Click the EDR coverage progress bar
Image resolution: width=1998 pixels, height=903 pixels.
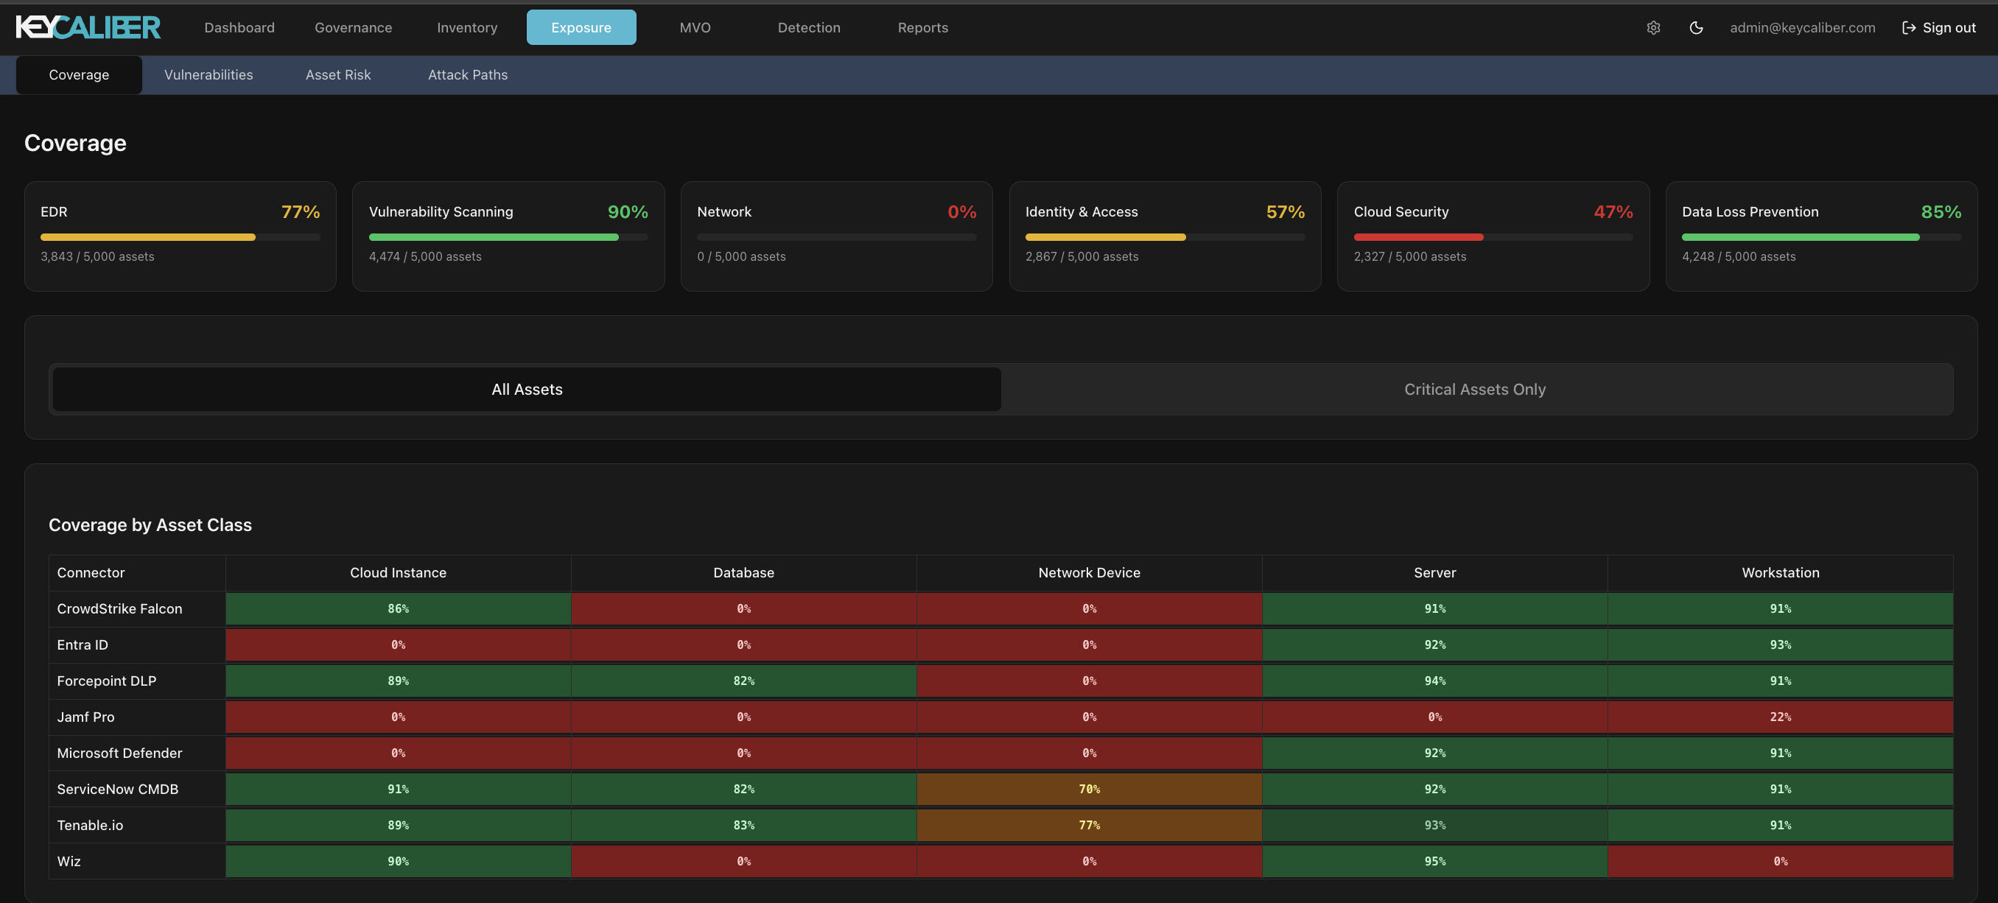point(180,237)
